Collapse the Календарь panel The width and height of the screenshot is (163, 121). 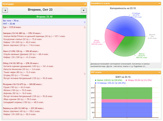pyautogui.click(x=85, y=4)
